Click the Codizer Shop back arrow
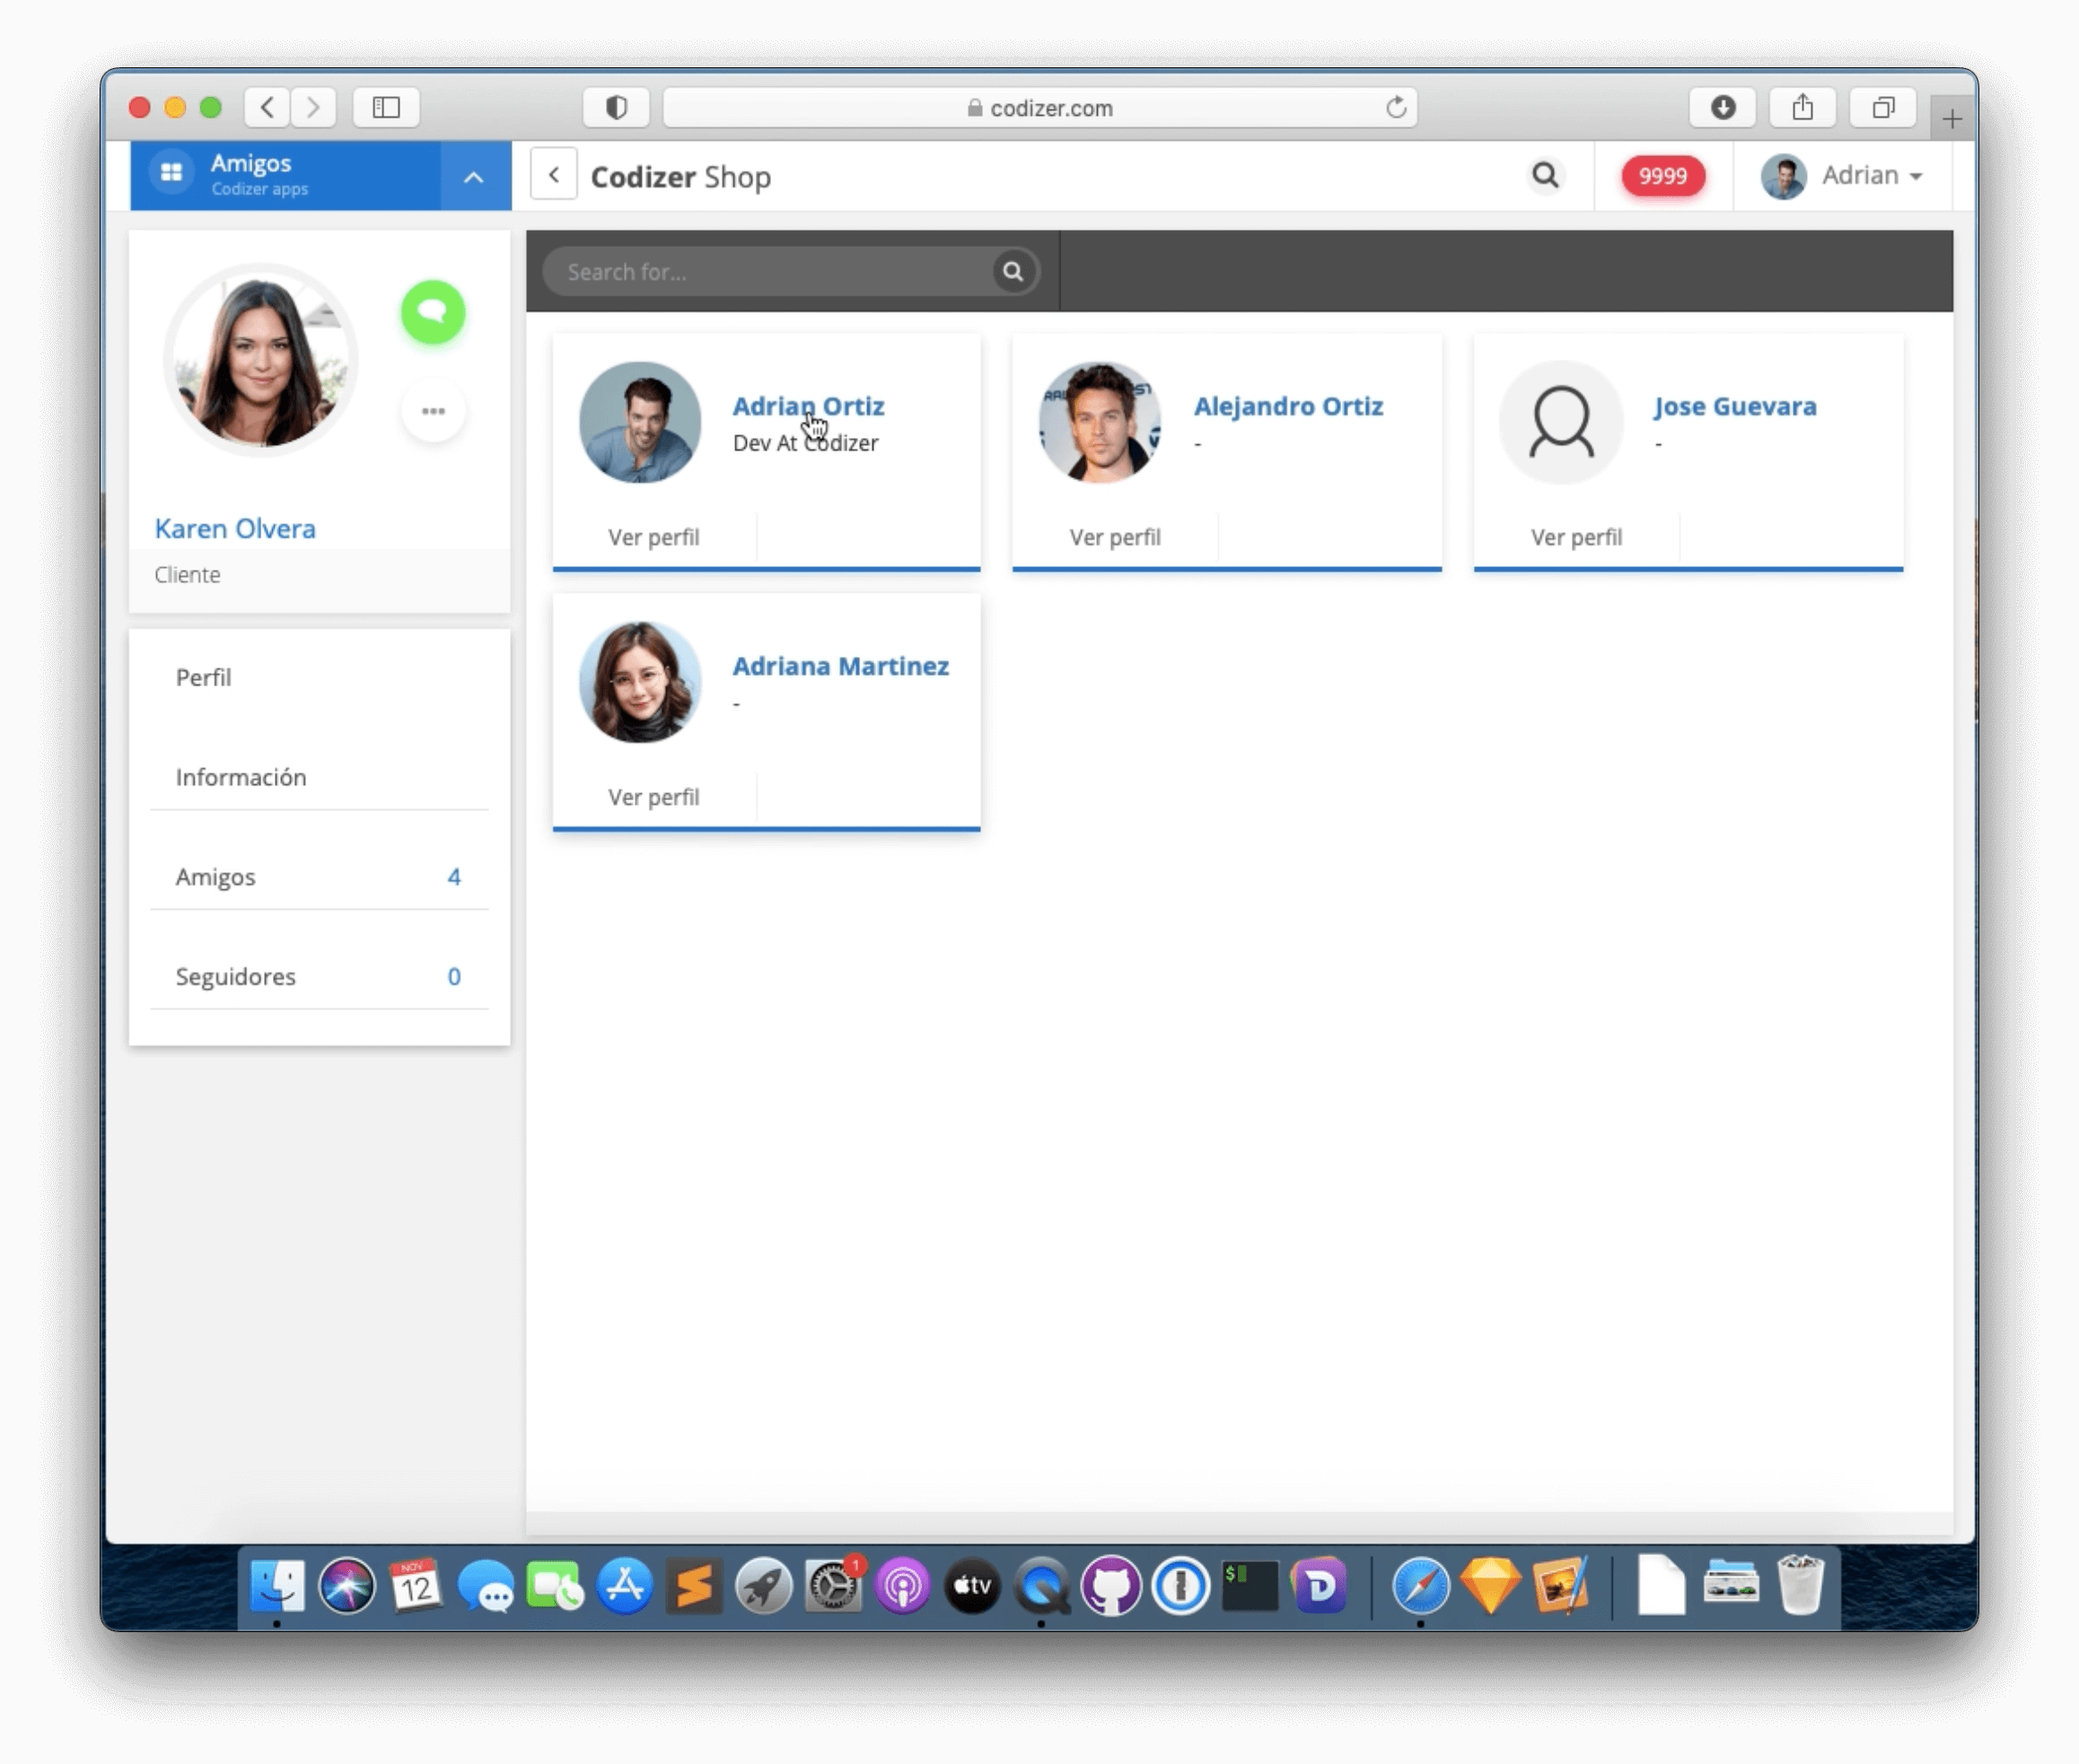Viewport: 2079px width, 1764px height. (x=555, y=175)
